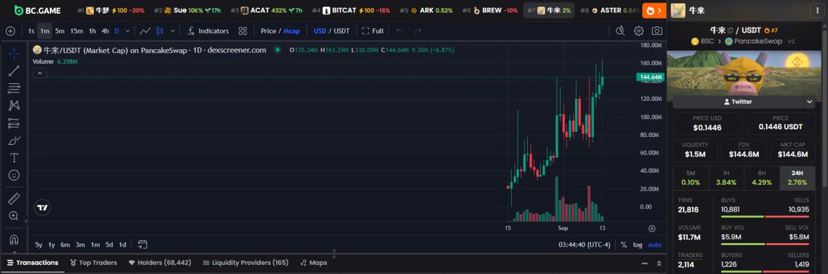Undo the last chart action

click(x=400, y=31)
